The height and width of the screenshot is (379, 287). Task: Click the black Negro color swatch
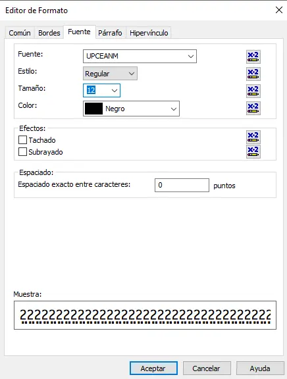click(93, 109)
